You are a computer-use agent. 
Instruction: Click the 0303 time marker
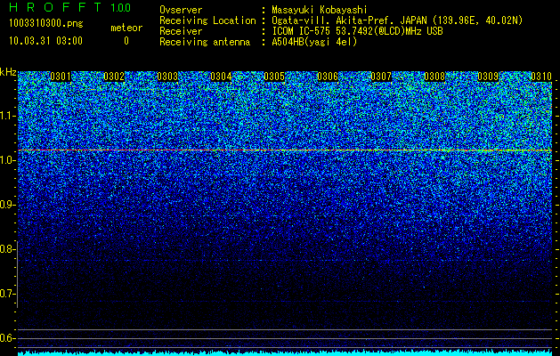click(x=167, y=77)
